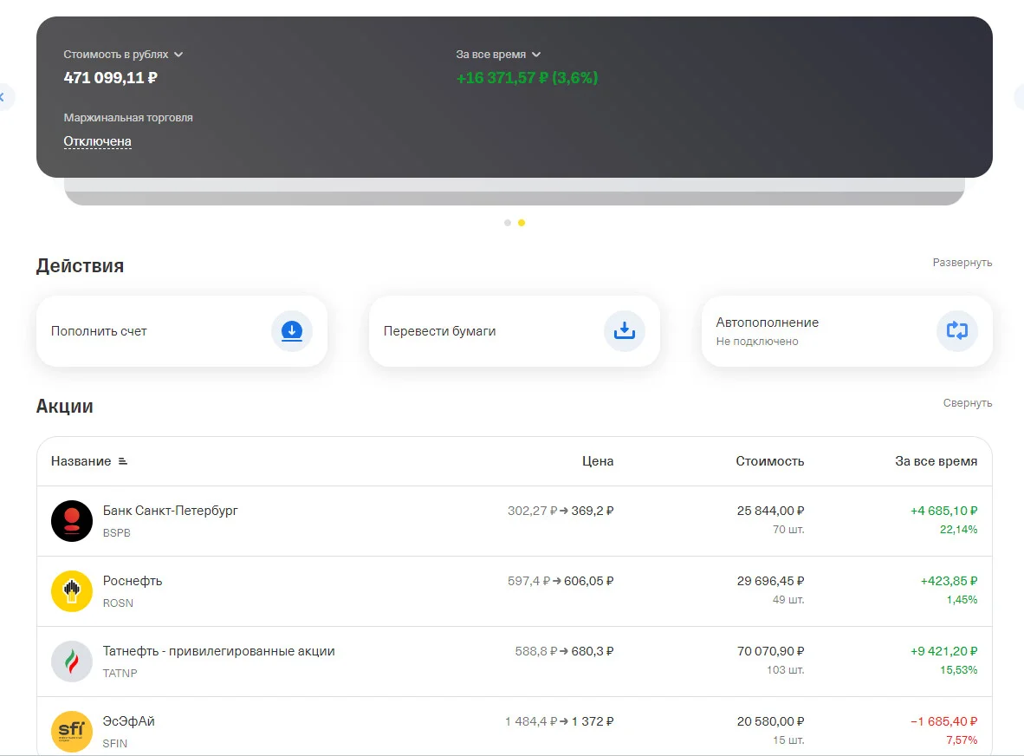Image resolution: width=1024 pixels, height=756 pixels.
Task: Open the Банк Санкт-Петербург stock name
Action: coord(171,511)
